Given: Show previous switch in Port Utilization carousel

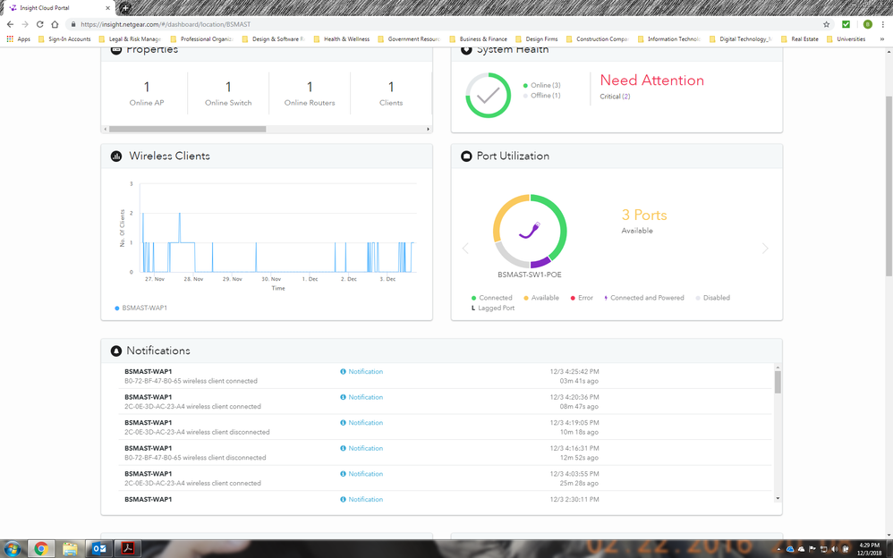Looking at the screenshot, I should click(465, 249).
